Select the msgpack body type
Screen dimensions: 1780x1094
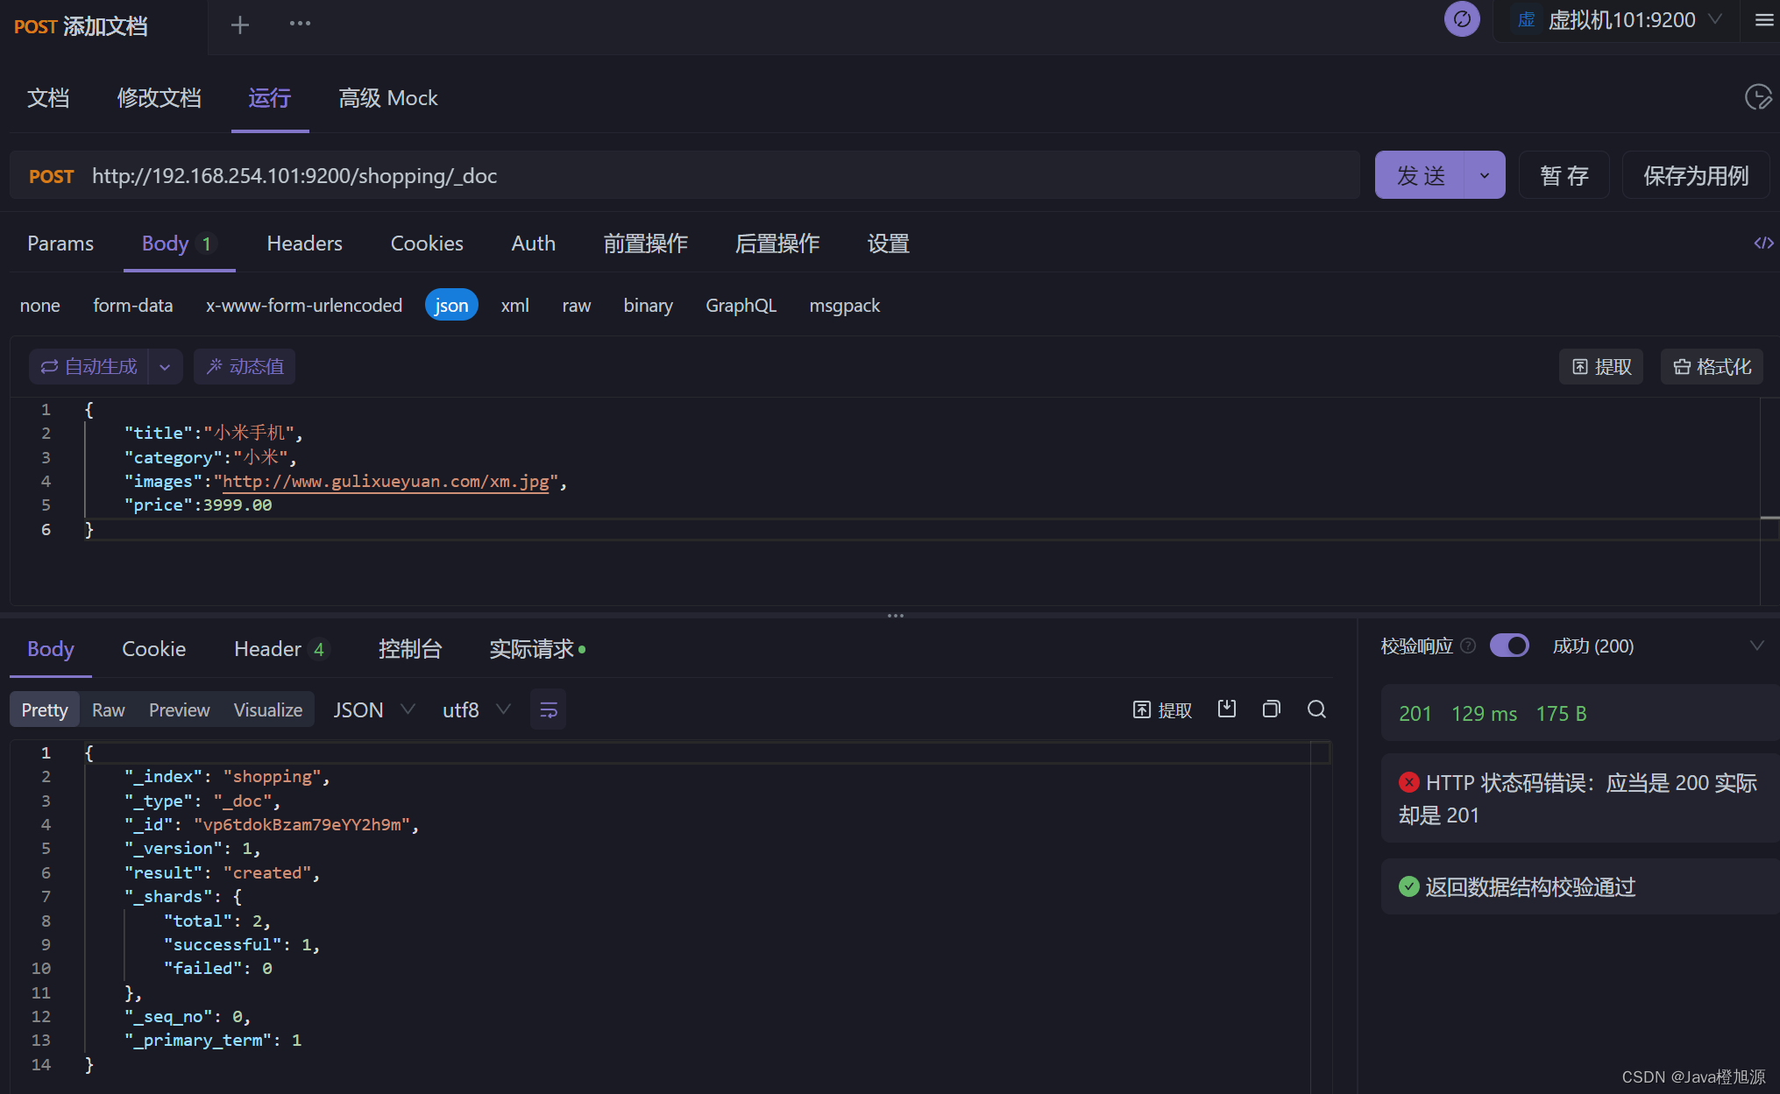pos(845,305)
